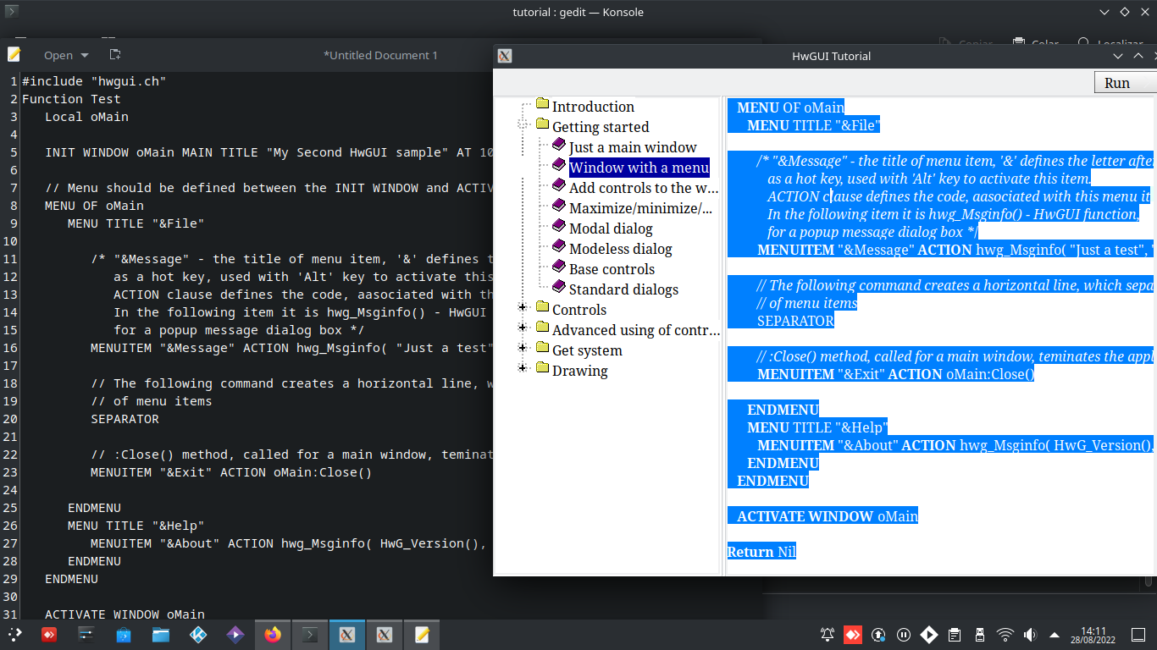Click the volume speaker tray icon
The height and width of the screenshot is (650, 1157).
coord(1030,634)
